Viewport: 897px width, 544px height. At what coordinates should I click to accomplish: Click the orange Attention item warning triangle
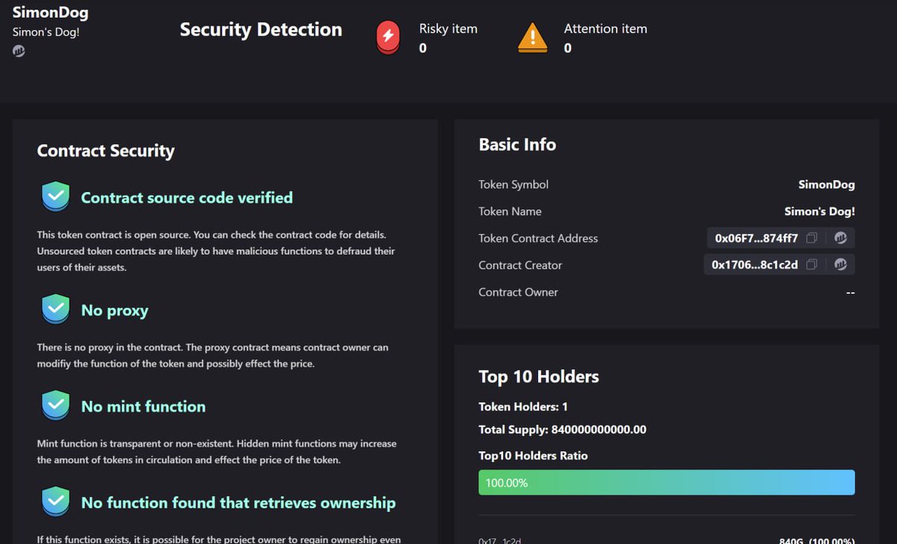pyautogui.click(x=532, y=37)
